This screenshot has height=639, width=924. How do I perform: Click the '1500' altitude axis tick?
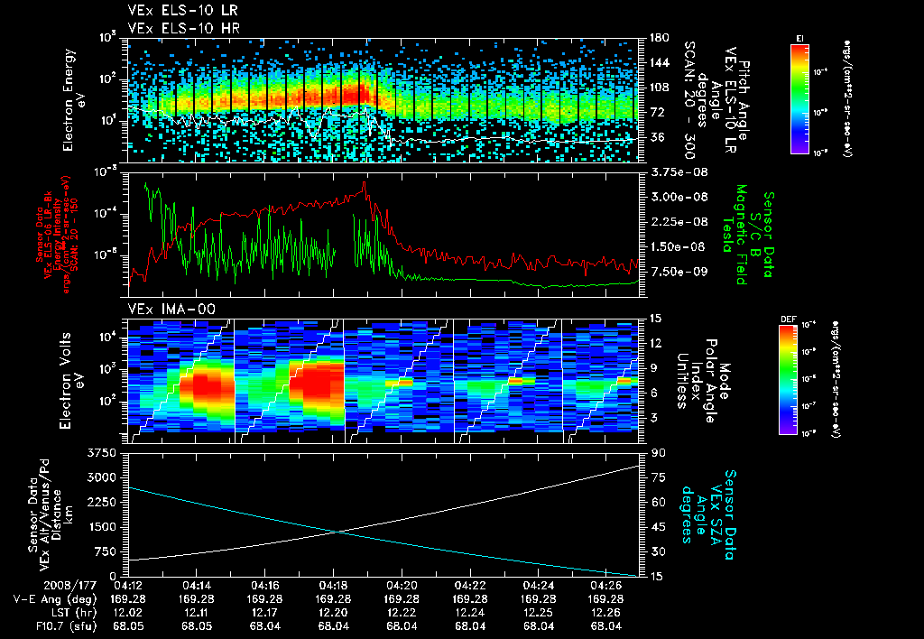[102, 527]
